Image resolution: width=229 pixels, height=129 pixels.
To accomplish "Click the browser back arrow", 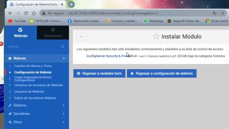I will pyautogui.click(x=10, y=13).
